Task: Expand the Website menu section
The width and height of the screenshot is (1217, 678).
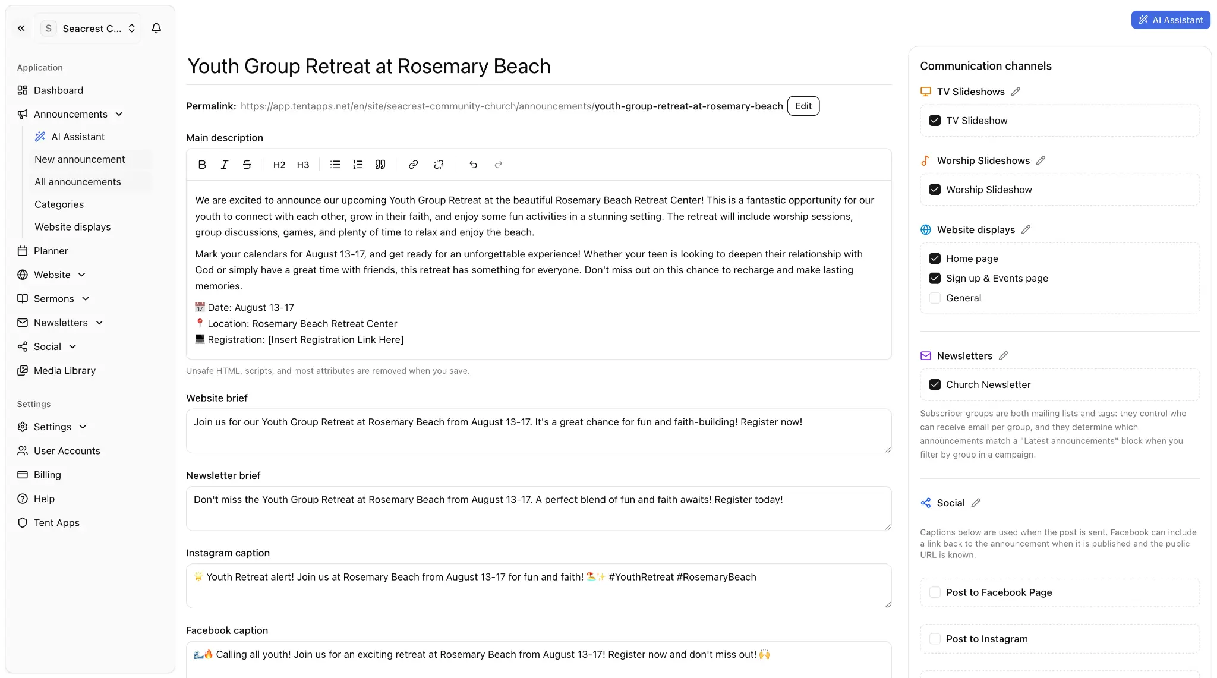Action: tap(82, 275)
